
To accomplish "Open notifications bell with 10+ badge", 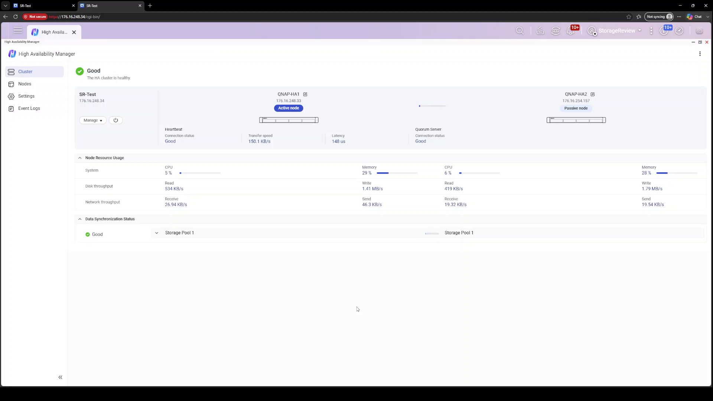I will (571, 30).
